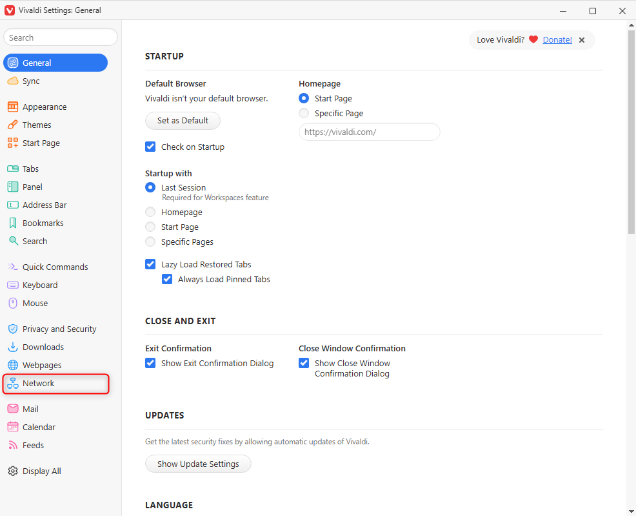Click the Tabs icon in sidebar
This screenshot has width=636, height=516.
(x=13, y=169)
